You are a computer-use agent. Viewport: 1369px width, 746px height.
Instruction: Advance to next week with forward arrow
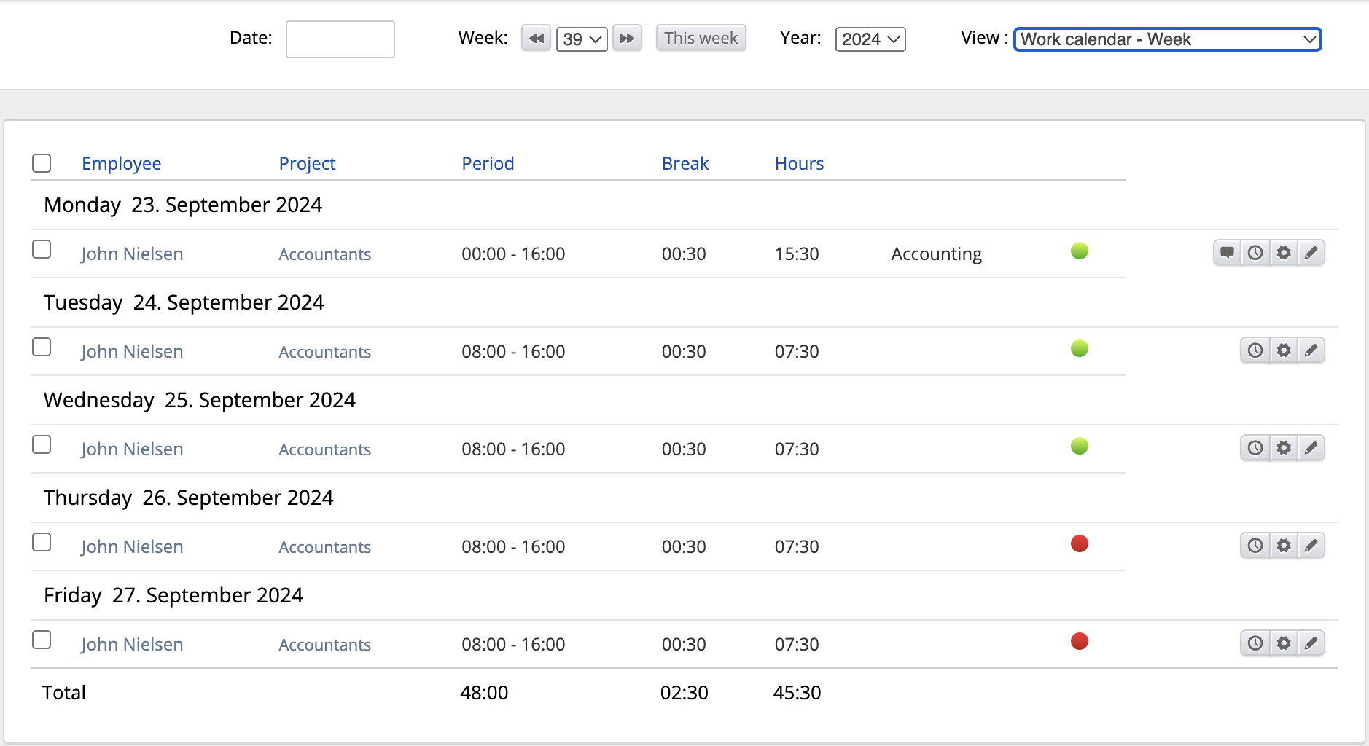627,39
